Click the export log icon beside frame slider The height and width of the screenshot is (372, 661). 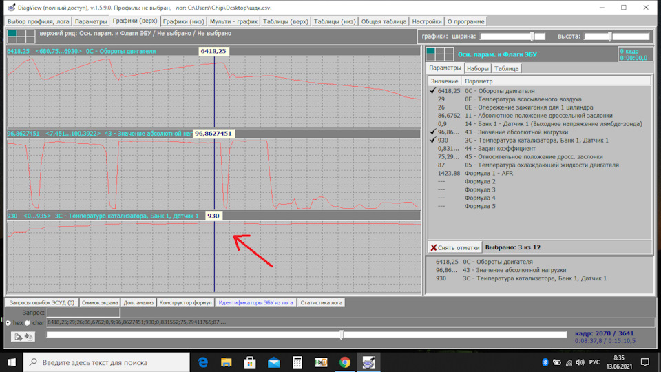coord(18,337)
